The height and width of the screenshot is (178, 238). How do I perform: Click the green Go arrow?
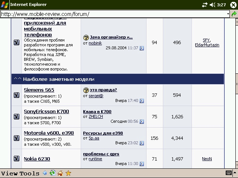coord(234,14)
